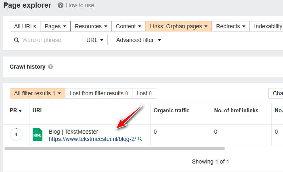Click the PR circle with value 1
This screenshot has height=172, width=283.
(16, 134)
